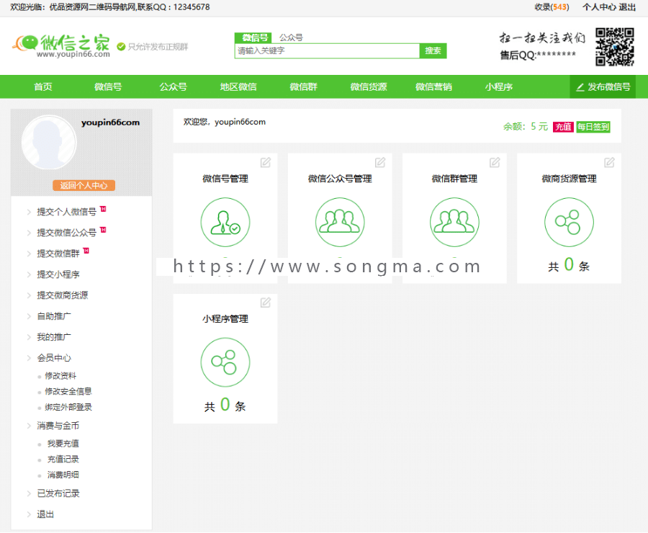Open the 微信群管理 group icon
This screenshot has width=648, height=533.
coord(454,222)
